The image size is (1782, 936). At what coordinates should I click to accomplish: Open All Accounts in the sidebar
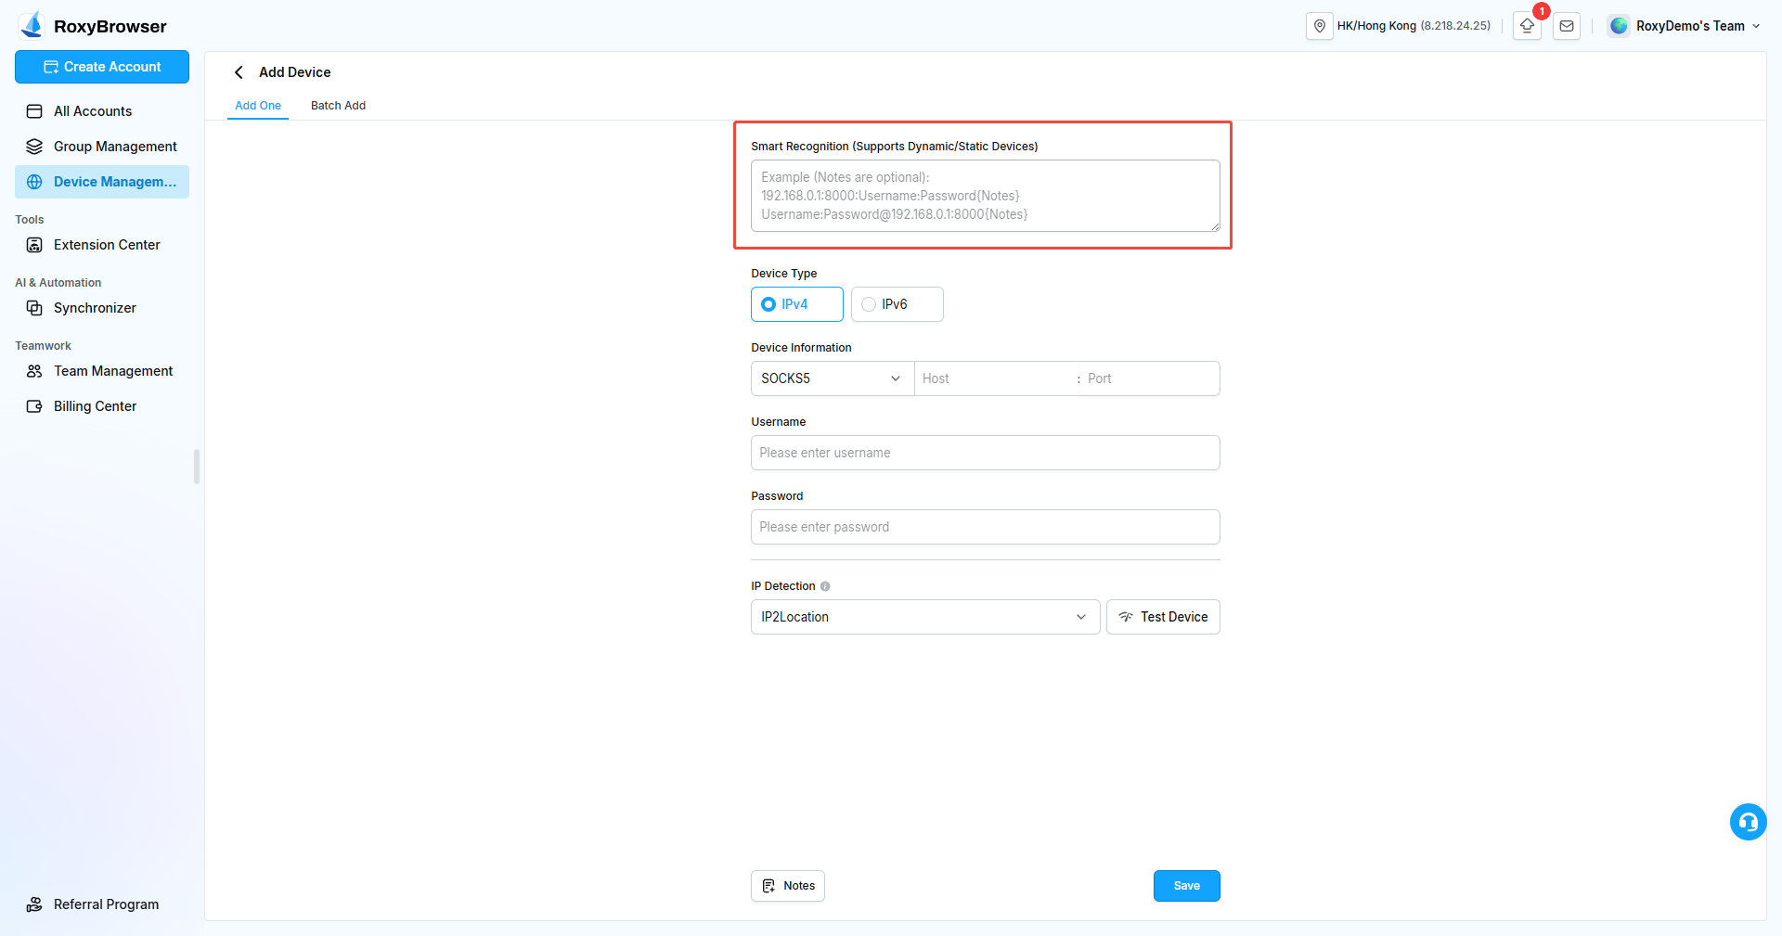[102, 111]
